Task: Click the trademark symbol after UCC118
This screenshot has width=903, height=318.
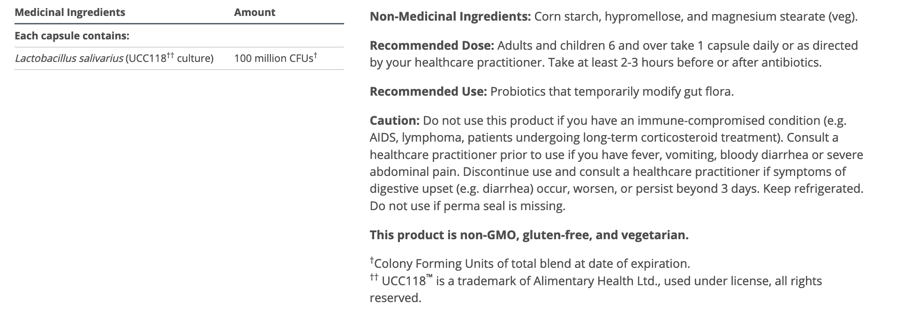Action: pos(429,278)
